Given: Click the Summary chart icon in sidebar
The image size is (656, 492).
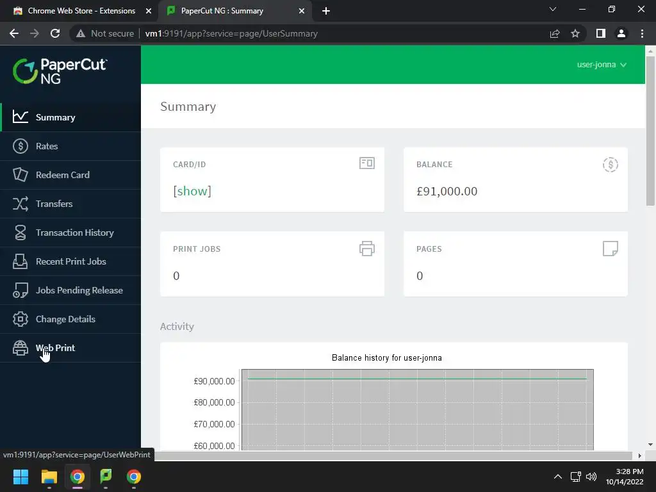Looking at the screenshot, I should click(x=20, y=117).
